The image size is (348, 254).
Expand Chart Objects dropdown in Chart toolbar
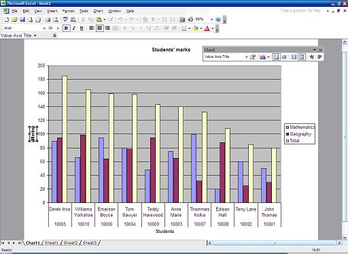point(246,57)
